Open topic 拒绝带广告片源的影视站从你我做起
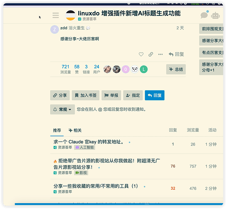This screenshot has height=209, width=226. (107, 164)
